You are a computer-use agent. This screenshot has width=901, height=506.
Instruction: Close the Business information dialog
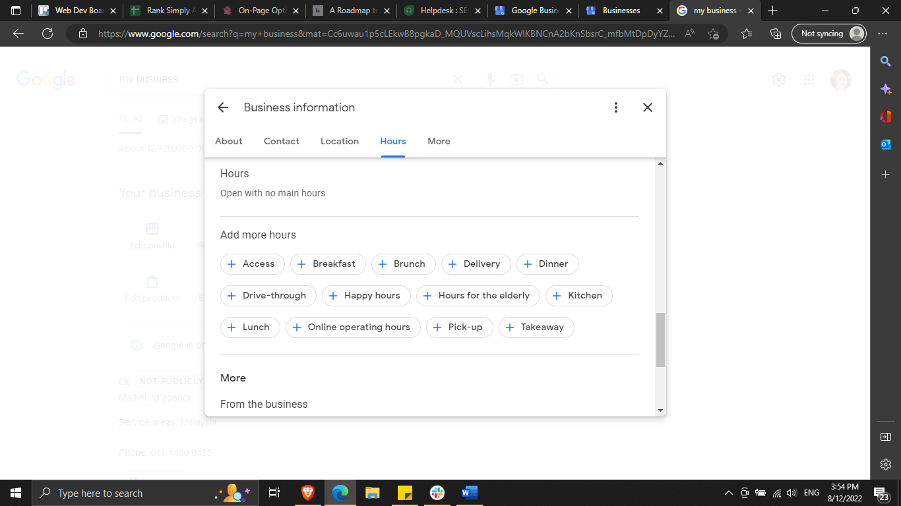point(648,107)
